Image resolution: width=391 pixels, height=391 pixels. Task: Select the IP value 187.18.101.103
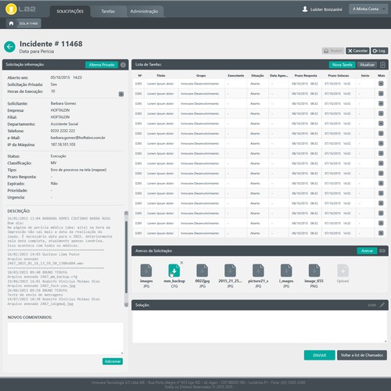point(63,145)
